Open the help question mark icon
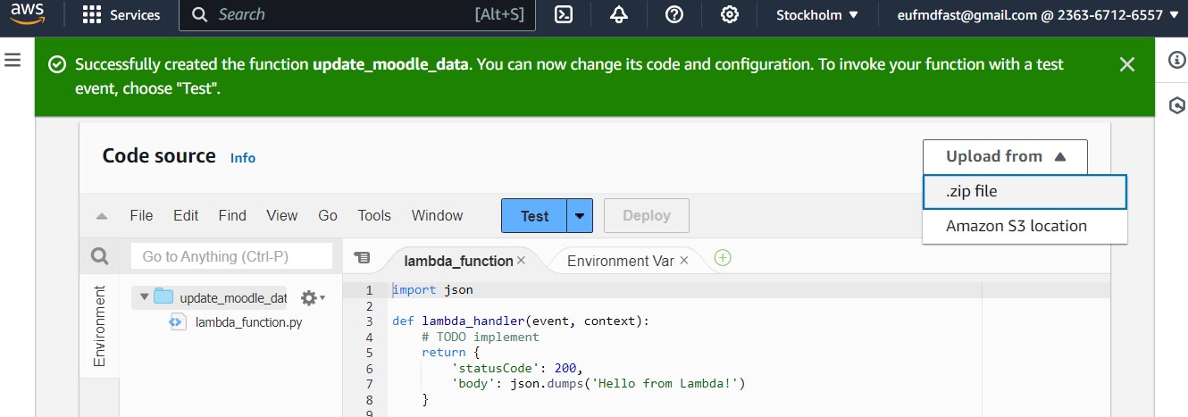The width and height of the screenshot is (1188, 417). [x=674, y=15]
